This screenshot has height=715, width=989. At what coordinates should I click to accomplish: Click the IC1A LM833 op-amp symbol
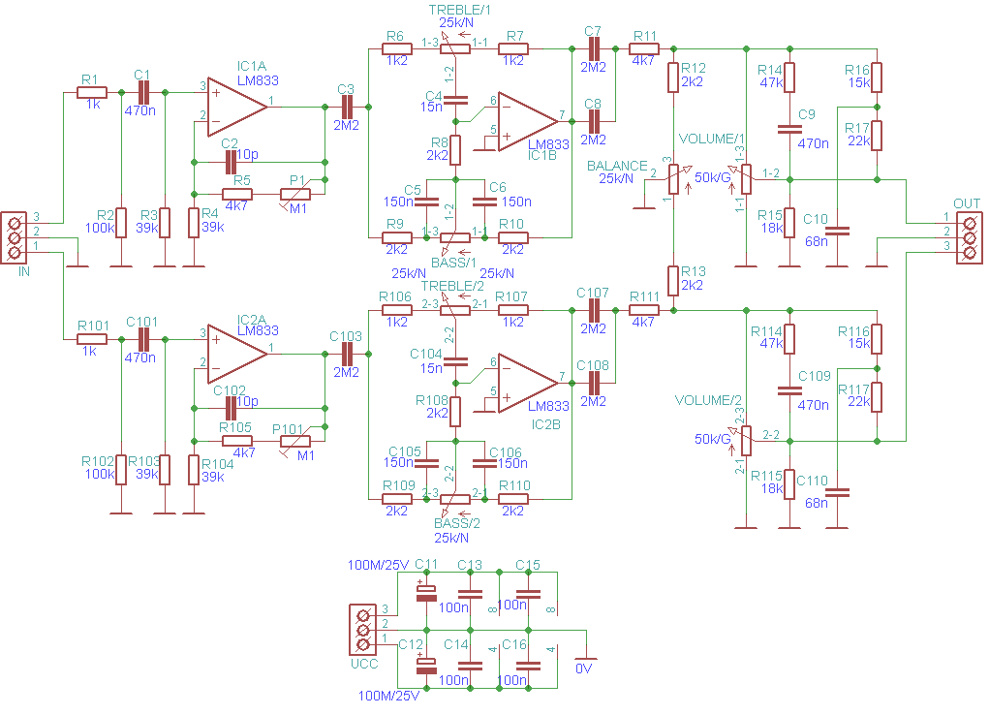[x=237, y=107]
